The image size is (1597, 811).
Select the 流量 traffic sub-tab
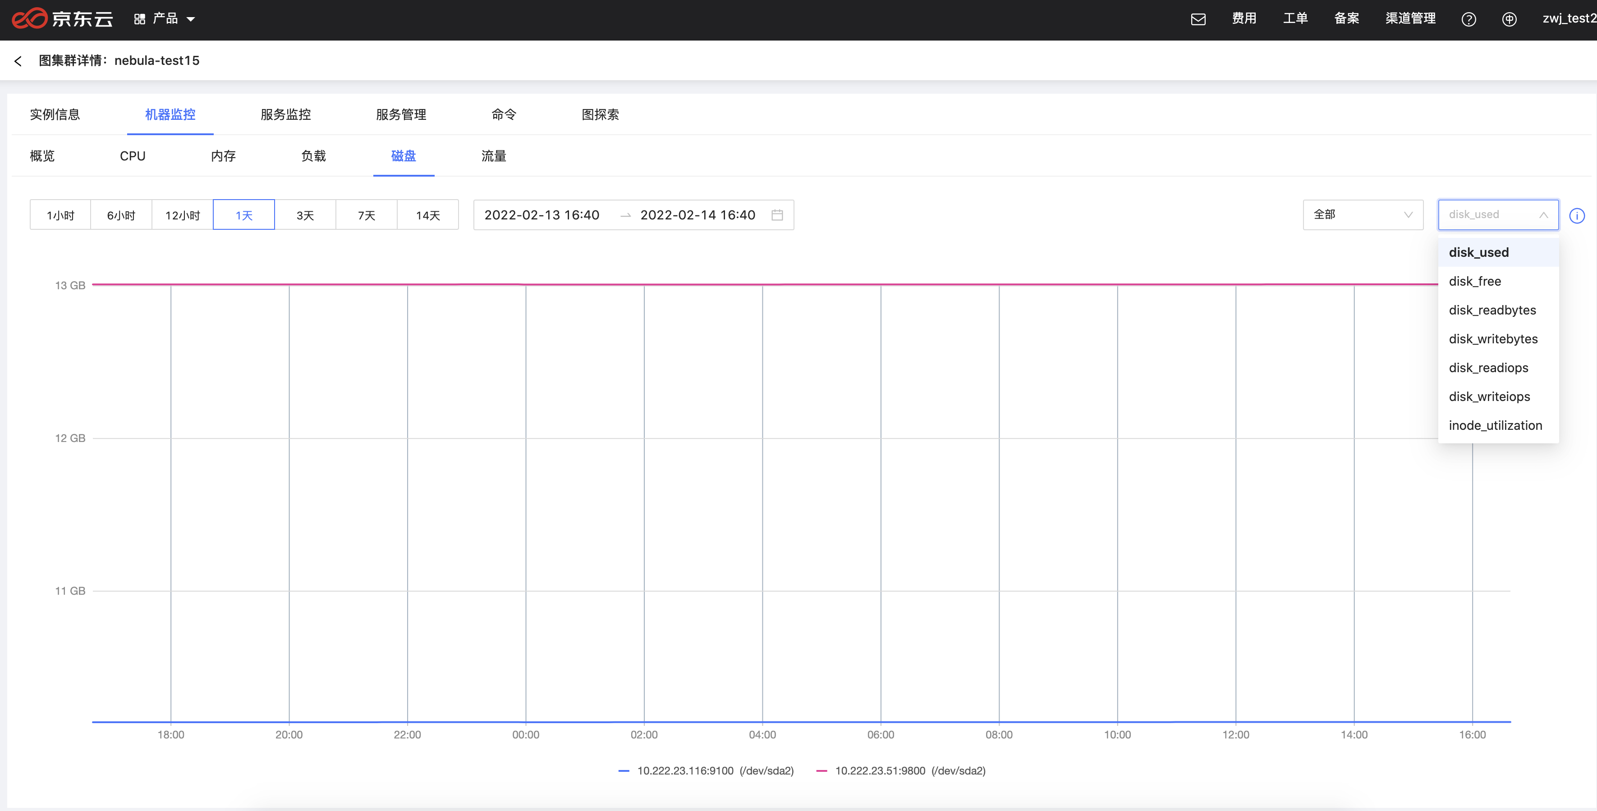[494, 156]
